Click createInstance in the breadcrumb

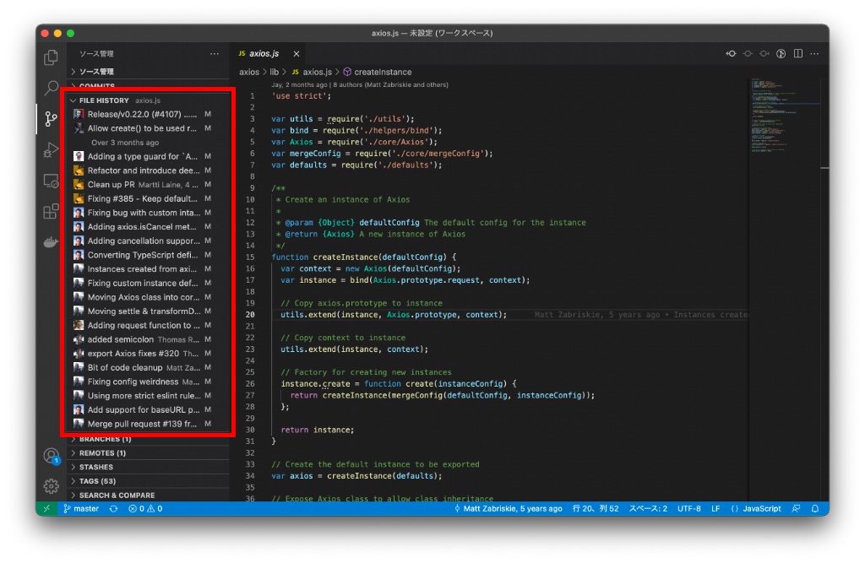382,73
